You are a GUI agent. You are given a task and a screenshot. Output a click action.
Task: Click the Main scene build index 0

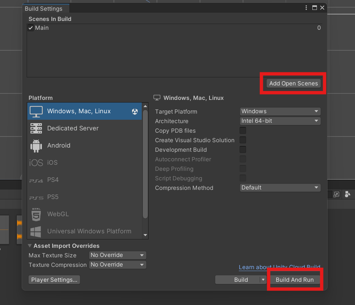[319, 28]
